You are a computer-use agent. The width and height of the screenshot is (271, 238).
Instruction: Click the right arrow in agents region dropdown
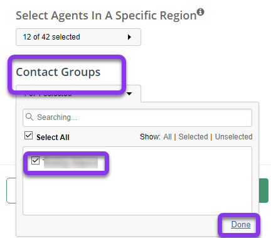(x=129, y=37)
